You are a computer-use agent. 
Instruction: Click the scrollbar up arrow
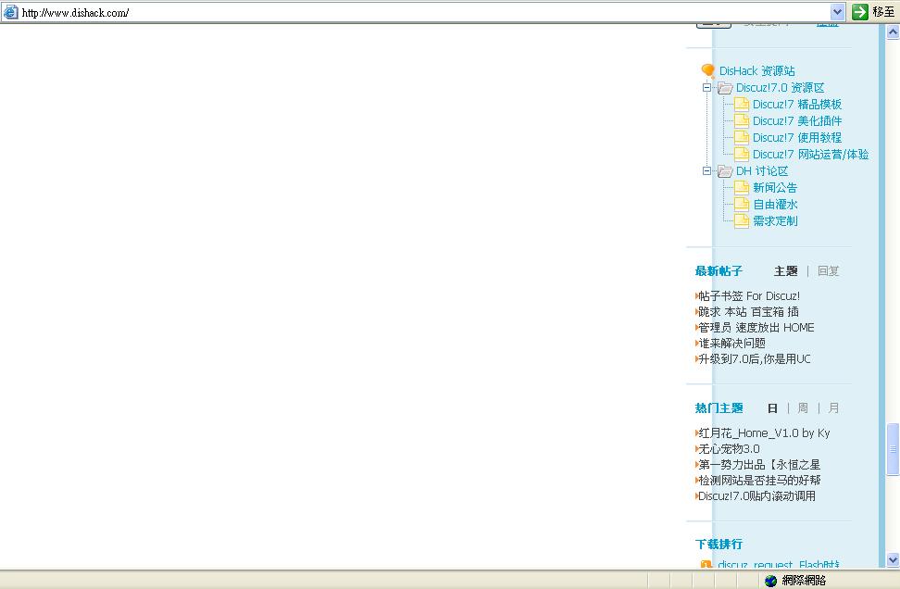(894, 32)
